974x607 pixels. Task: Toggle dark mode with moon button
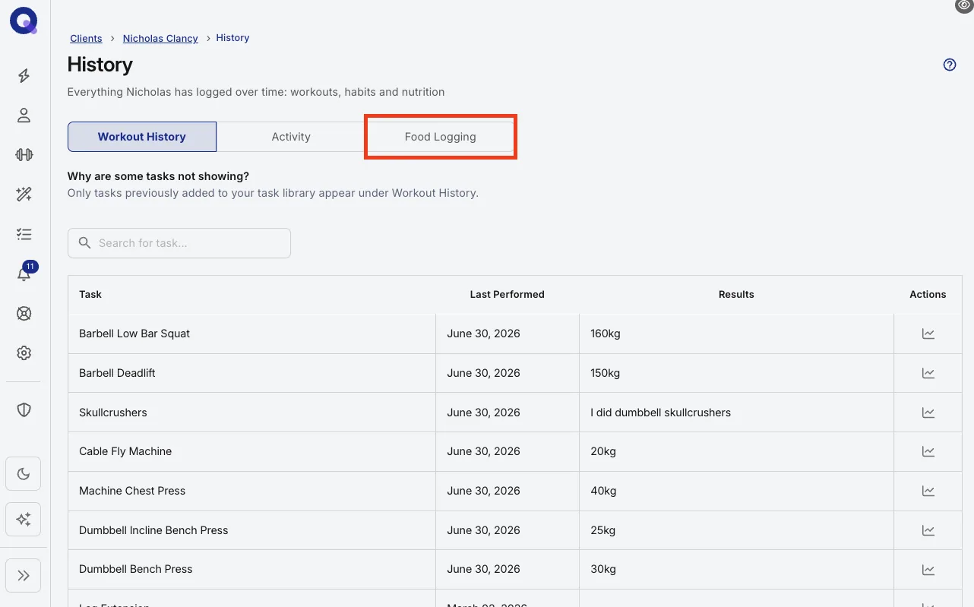tap(24, 474)
